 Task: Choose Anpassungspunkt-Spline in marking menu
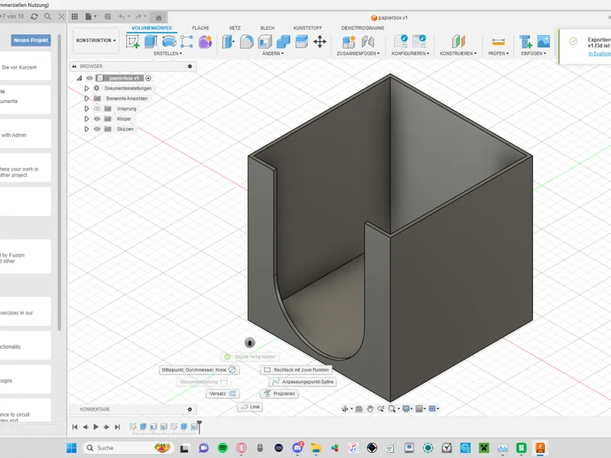(302, 382)
